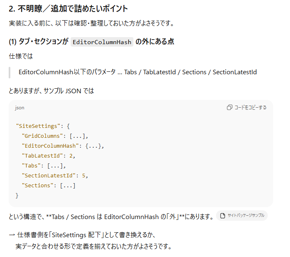Image resolution: width=290 pixels, height=257 pixels.
Task: Click the '"GridColumns": [...],' code line
Action: (x=55, y=136)
